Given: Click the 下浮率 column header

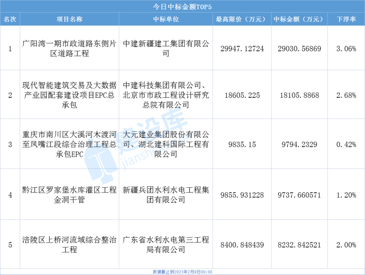Looking at the screenshot, I should coord(346,19).
